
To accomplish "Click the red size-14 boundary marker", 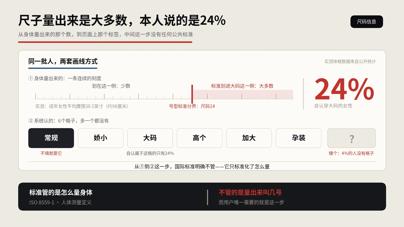I will (x=192, y=94).
